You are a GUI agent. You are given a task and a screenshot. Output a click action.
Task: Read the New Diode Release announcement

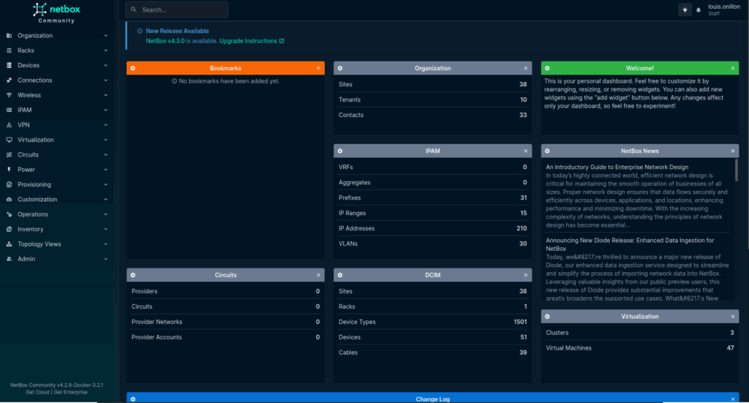(x=630, y=244)
